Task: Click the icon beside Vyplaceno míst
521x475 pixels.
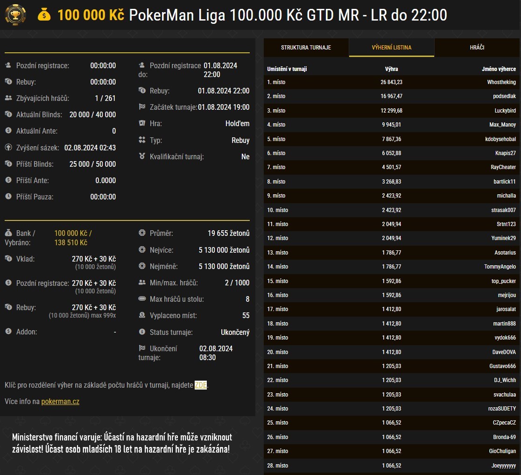Action: [142, 315]
